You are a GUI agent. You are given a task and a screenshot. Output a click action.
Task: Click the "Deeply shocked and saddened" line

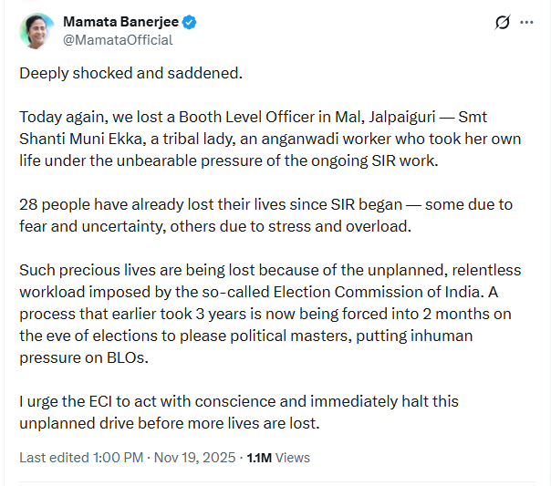(131, 73)
